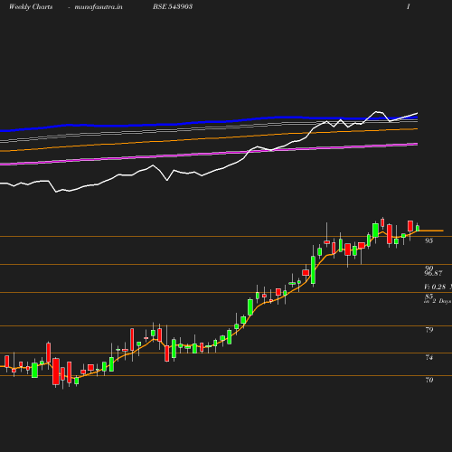Click the 95 price axis label
Screen dimensions: 452x452
click(x=429, y=240)
